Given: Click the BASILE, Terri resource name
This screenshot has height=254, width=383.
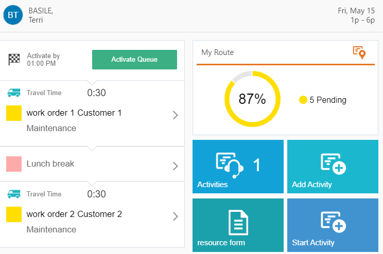Looking at the screenshot, I should (41, 15).
